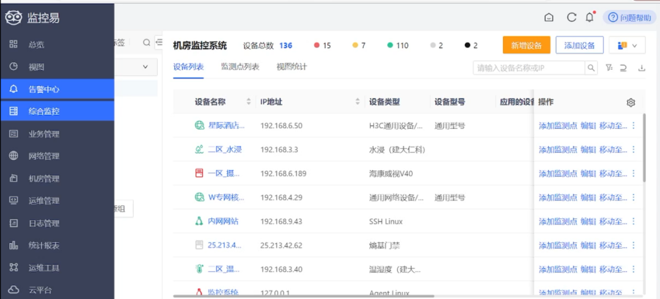Open the notification bell in top bar
The width and height of the screenshot is (660, 299).
point(590,17)
